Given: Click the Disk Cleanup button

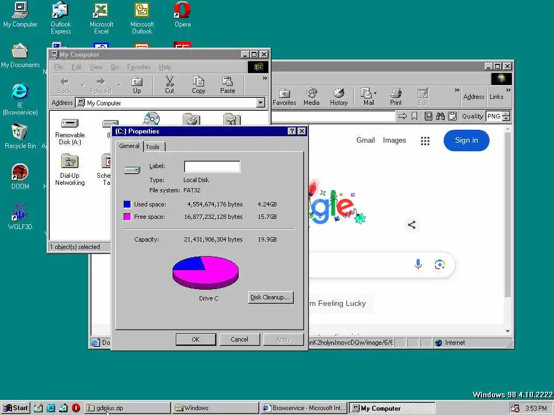Looking at the screenshot, I should 271,297.
